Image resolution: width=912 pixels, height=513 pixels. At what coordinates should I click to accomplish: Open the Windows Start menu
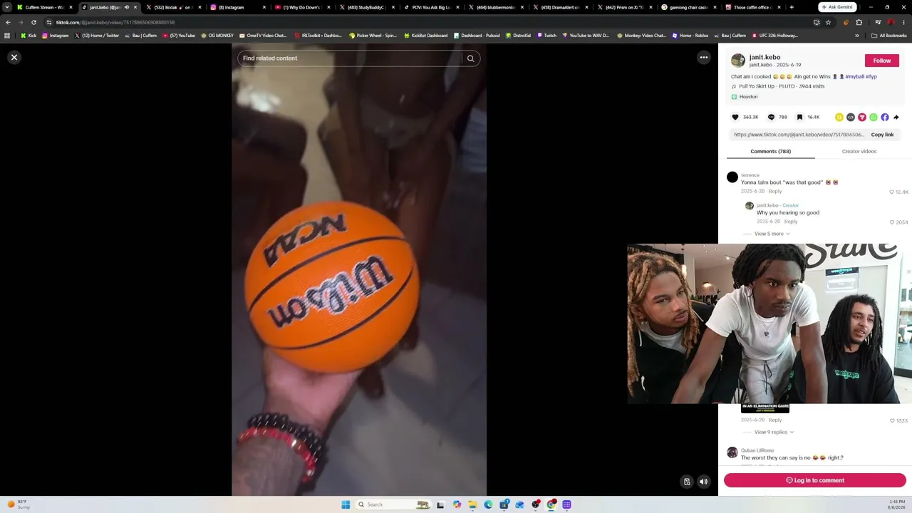(346, 504)
